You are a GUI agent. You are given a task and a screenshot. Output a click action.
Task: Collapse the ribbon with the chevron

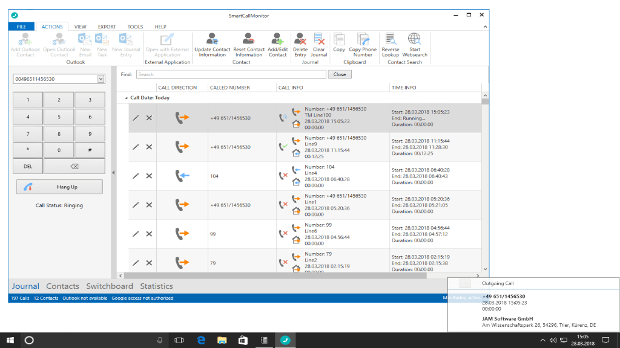click(x=485, y=27)
